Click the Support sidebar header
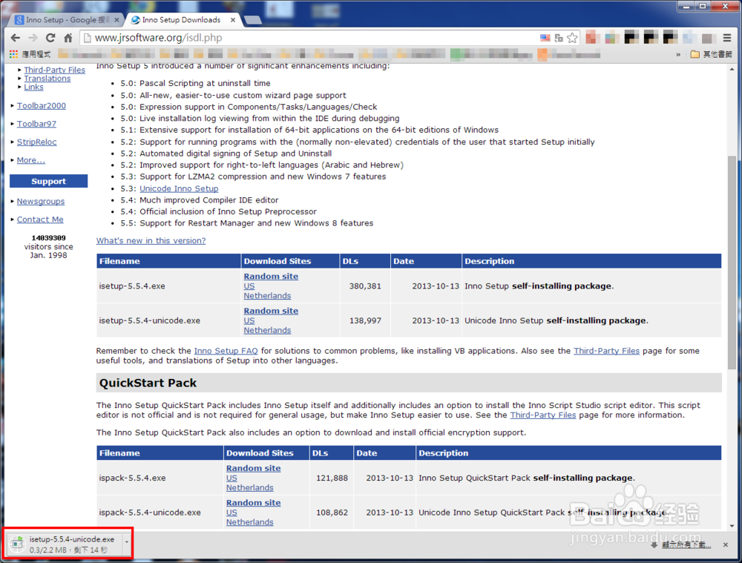 [x=48, y=181]
